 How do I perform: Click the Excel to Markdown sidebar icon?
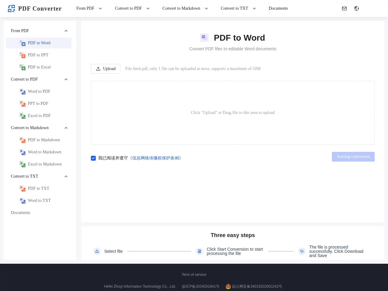[22, 164]
